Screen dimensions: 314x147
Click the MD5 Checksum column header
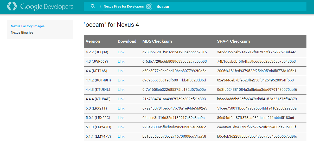157,41
